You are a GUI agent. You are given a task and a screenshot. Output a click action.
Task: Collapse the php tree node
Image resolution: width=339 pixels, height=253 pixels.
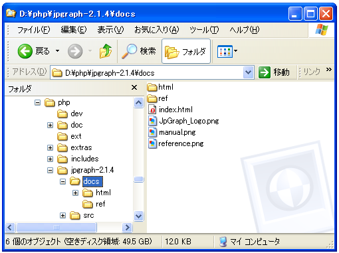(x=38, y=103)
